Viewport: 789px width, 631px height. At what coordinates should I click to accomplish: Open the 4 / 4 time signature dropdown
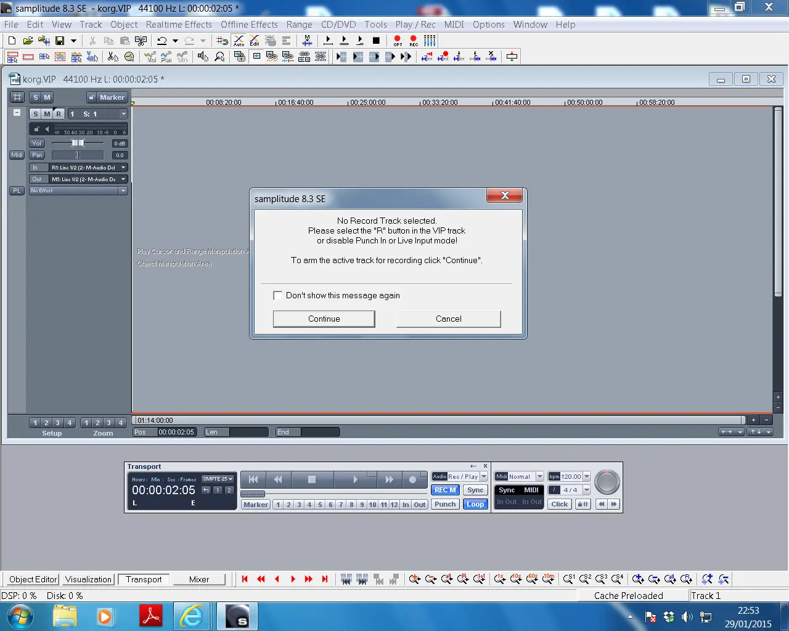point(587,490)
